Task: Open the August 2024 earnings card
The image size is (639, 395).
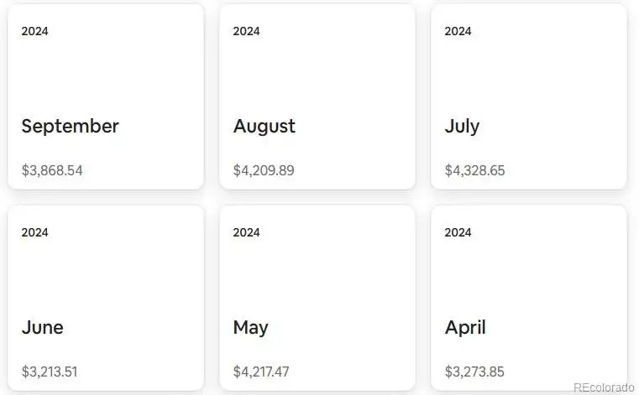Action: tap(317, 96)
